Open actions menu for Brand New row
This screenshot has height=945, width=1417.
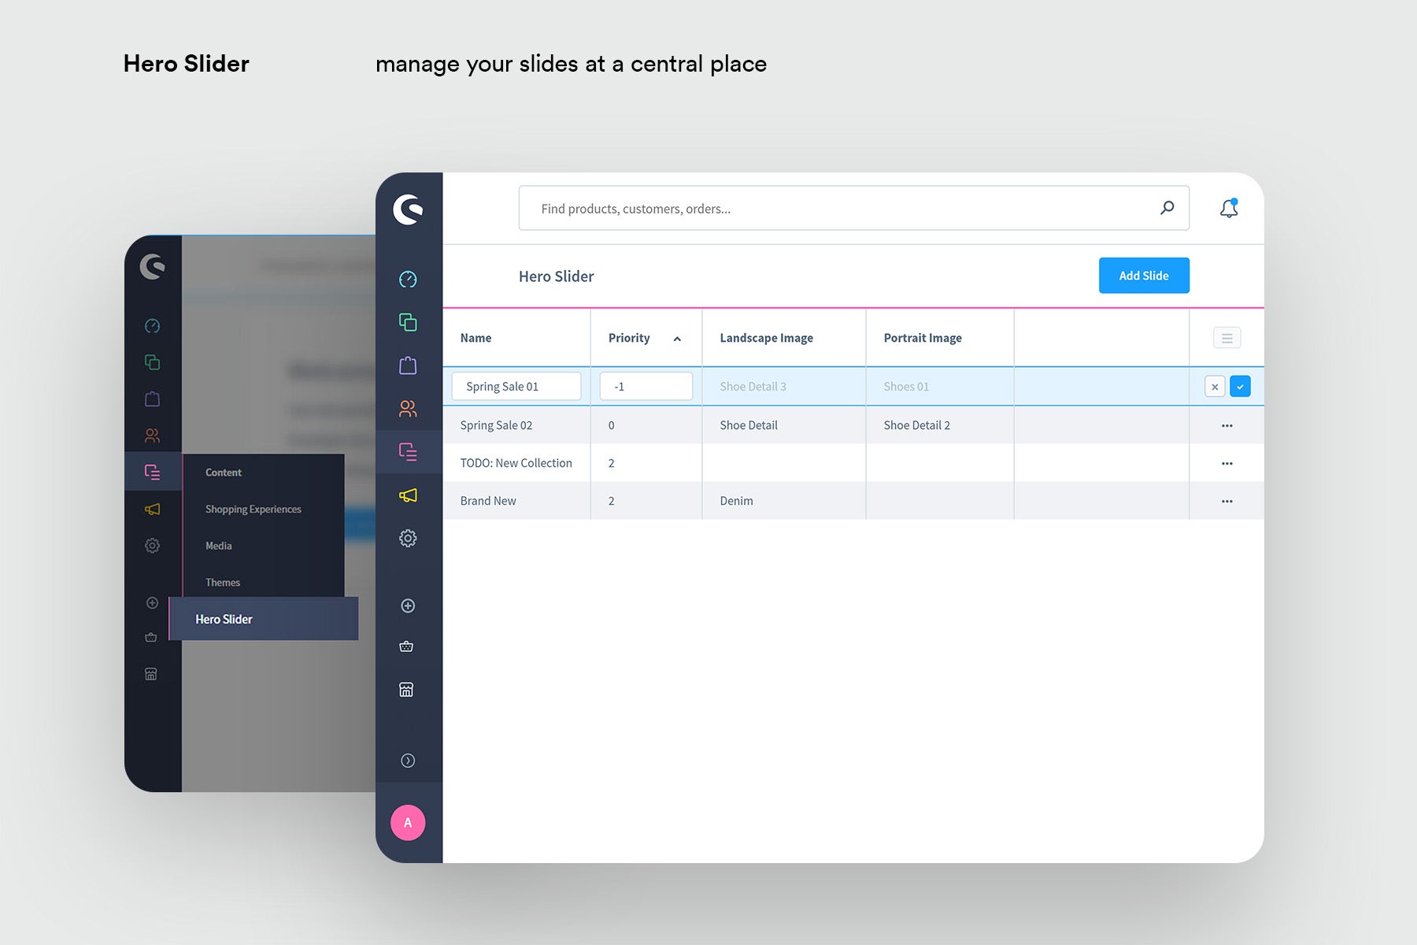(1227, 501)
